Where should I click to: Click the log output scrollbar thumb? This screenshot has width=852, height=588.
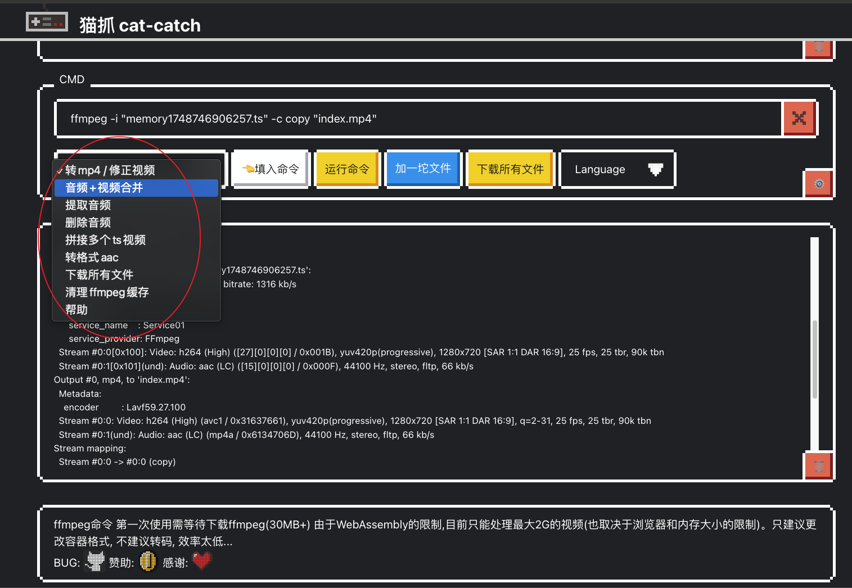coord(814,360)
